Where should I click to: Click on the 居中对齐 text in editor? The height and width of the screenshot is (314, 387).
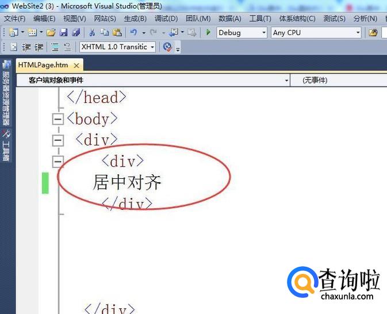pyautogui.click(x=127, y=183)
